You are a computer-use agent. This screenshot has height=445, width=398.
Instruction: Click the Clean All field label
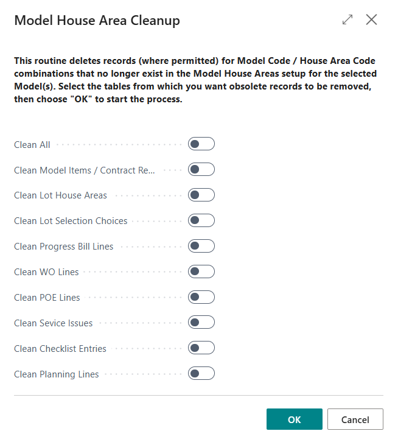tap(32, 145)
